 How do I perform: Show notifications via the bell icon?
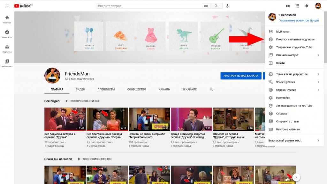307,6
